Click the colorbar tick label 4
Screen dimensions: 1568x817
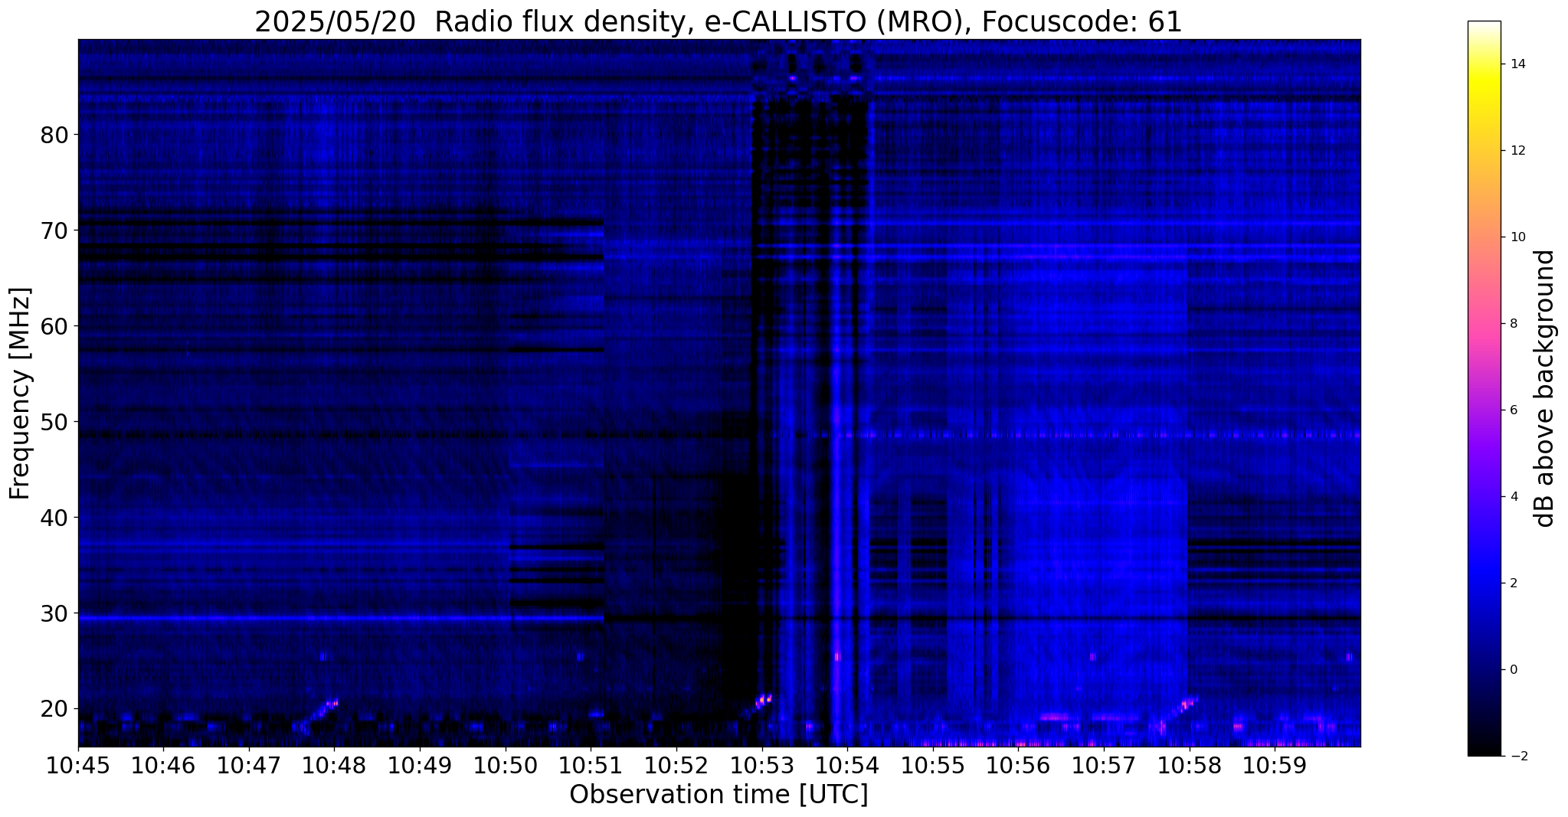click(x=1513, y=497)
